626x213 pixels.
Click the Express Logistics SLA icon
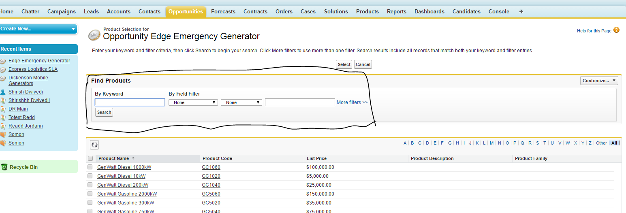point(3,70)
